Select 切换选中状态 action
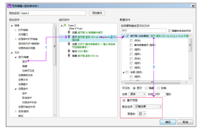207x132 pixels. (29, 102)
